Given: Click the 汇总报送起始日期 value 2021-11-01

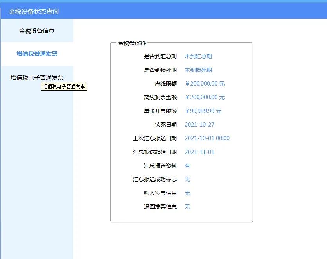Looking at the screenshot, I should 199,152.
